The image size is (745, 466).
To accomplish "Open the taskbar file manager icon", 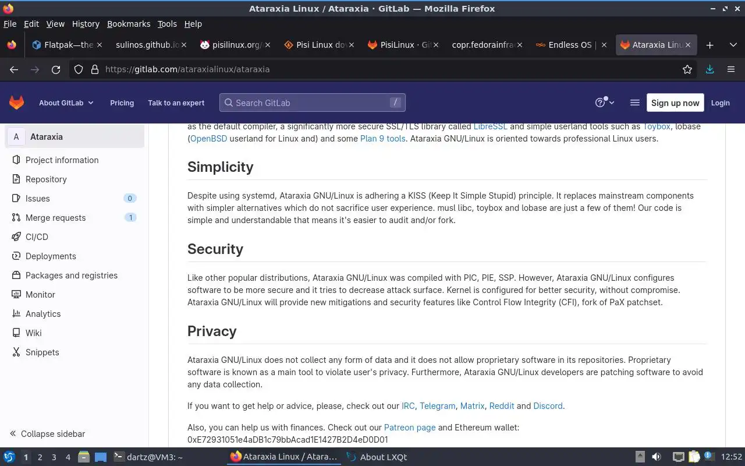I will 83,457.
